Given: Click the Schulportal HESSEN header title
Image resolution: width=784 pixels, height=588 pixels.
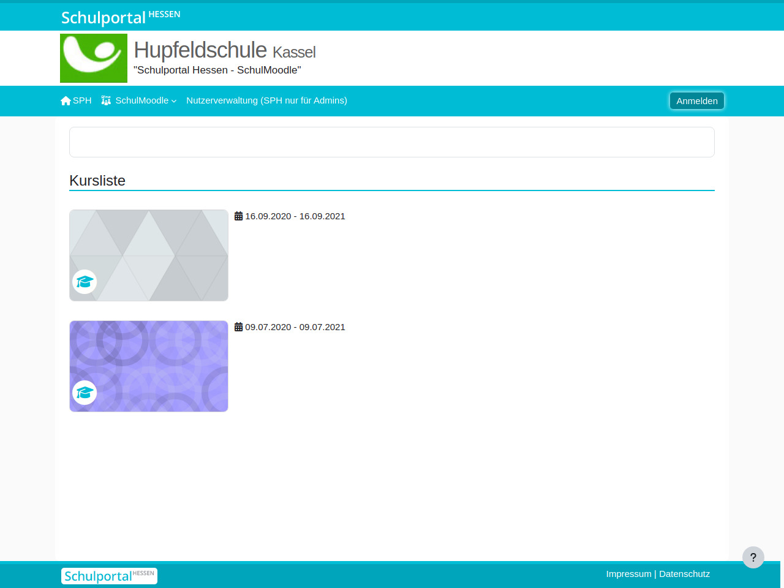Looking at the screenshot, I should (x=121, y=17).
